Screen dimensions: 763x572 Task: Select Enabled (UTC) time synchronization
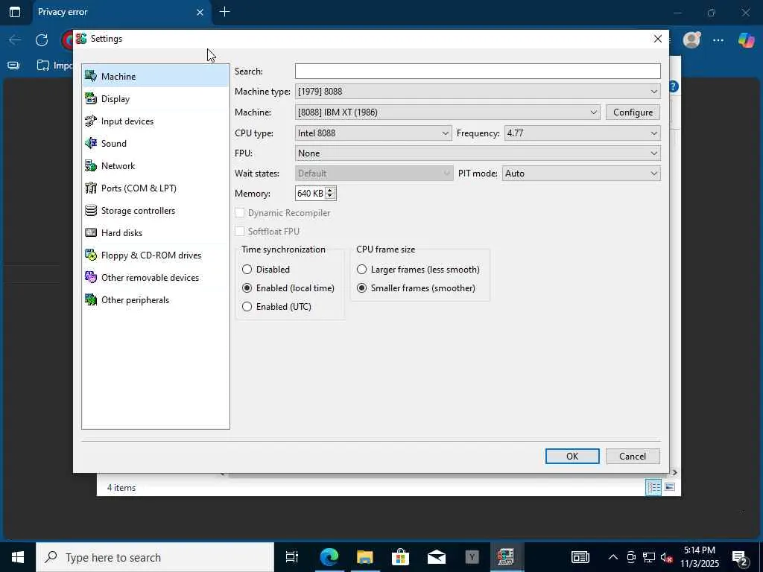click(276, 306)
